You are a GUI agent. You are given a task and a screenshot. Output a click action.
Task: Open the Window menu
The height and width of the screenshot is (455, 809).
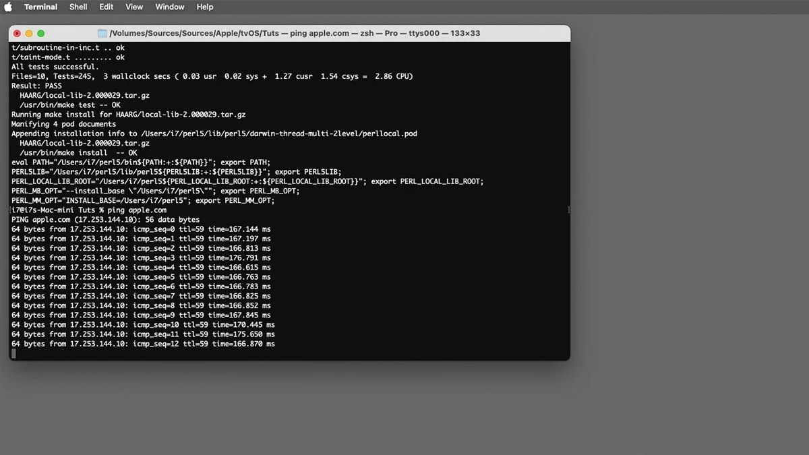170,7
